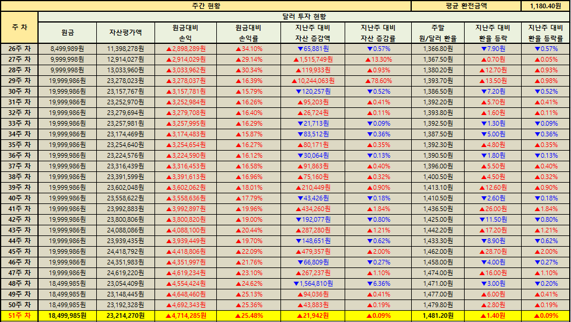Select the highlighted "51주 차" row label
This screenshot has height=322, width=571.
19,316
